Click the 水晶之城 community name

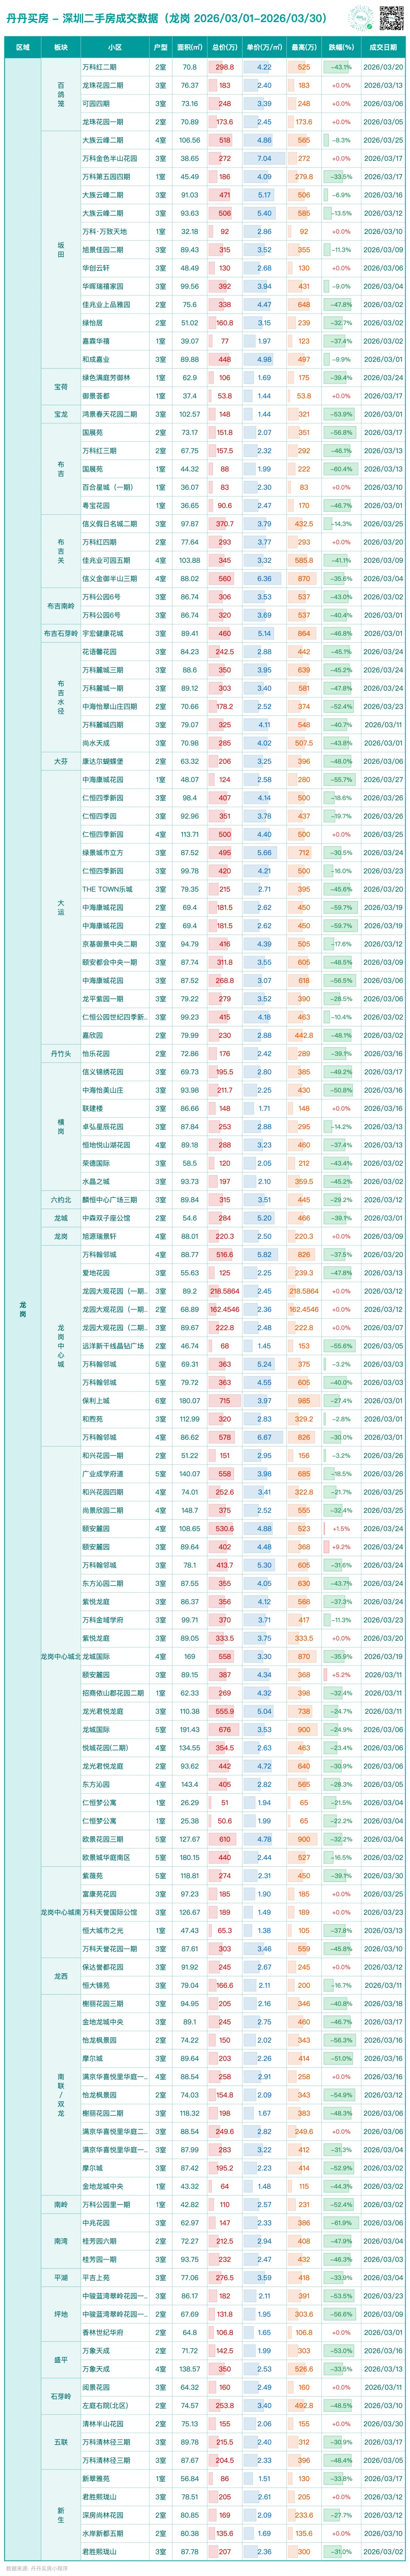[x=96, y=1180]
